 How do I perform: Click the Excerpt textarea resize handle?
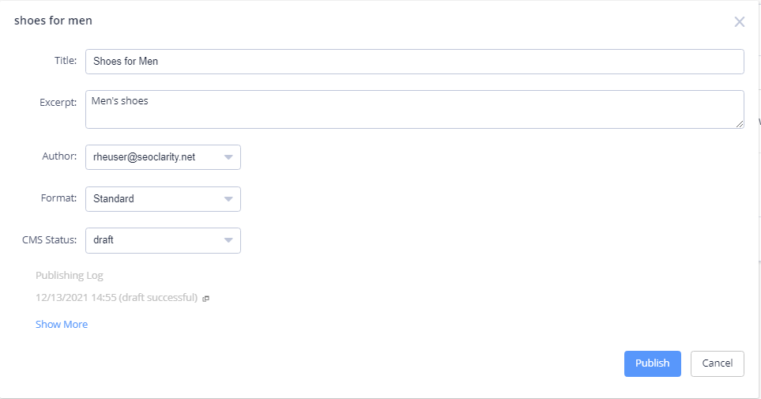point(740,123)
